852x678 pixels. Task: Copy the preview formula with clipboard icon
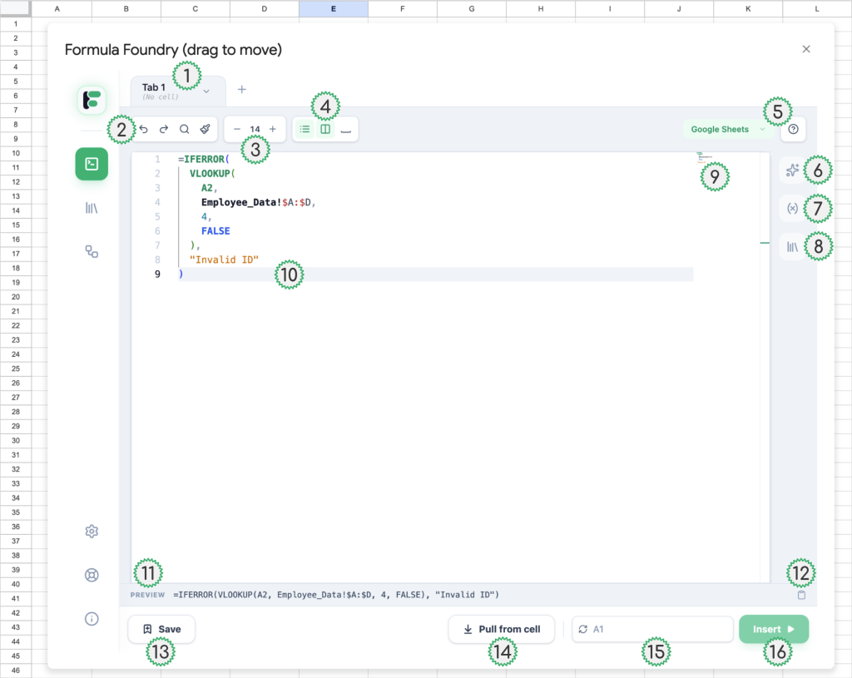pyautogui.click(x=801, y=595)
